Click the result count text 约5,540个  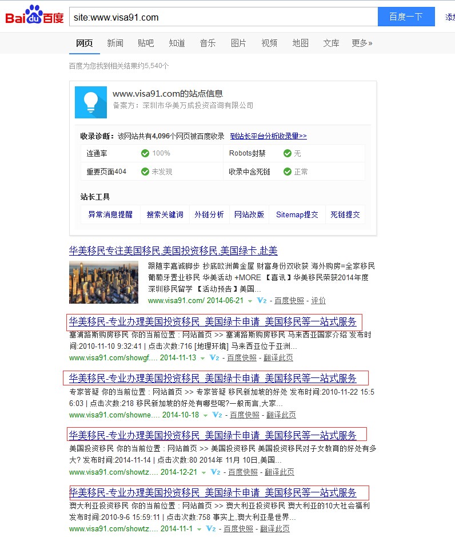(x=153, y=66)
